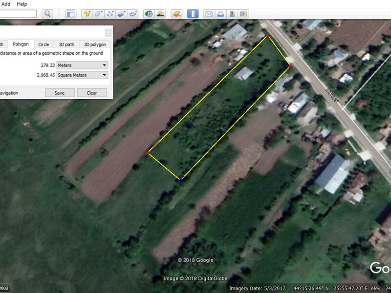Click the search magnifier button
This screenshot has width=391, height=293.
pos(47,14)
